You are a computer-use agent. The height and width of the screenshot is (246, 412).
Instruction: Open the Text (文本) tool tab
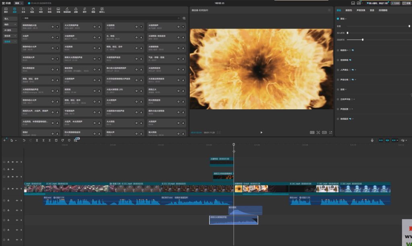[x=23, y=10]
